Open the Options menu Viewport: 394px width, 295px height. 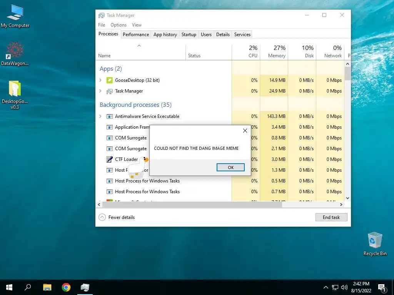(119, 25)
